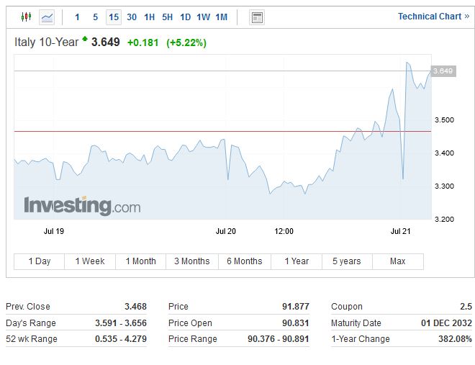
Task: Switch interval to 1H
Action: pos(149,17)
